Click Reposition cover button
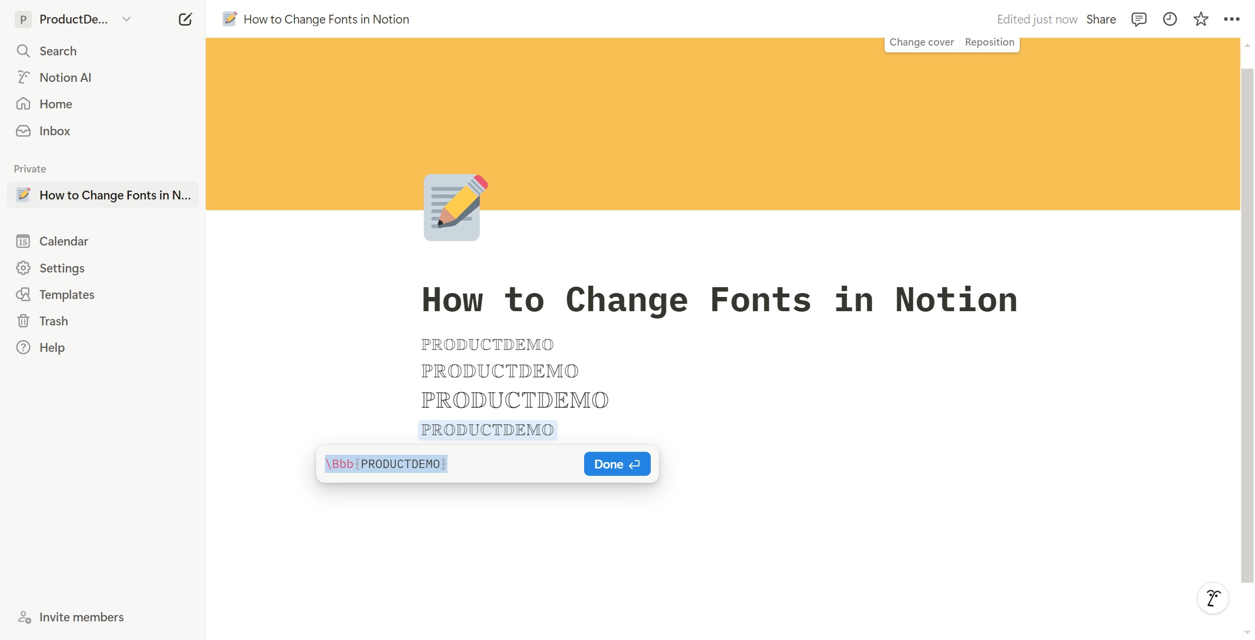Screen dimensions: 1255x640 [989, 42]
